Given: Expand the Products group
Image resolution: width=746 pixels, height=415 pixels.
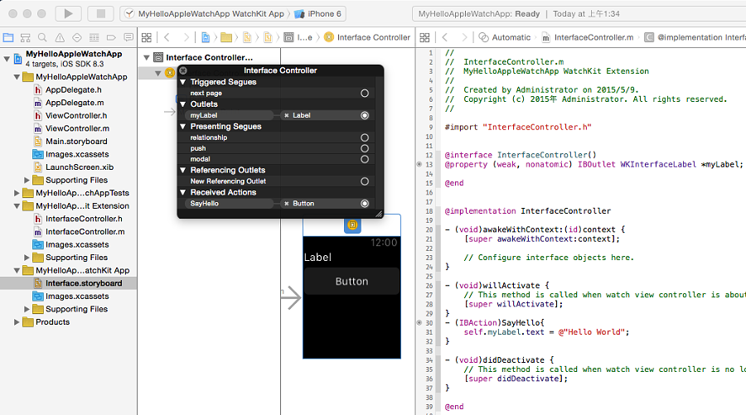Looking at the screenshot, I should 17,322.
